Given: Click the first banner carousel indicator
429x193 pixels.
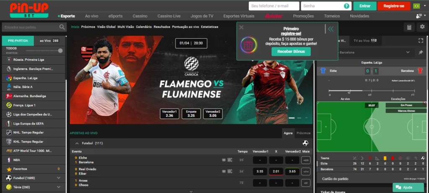Looking at the screenshot, I should coord(292,118).
